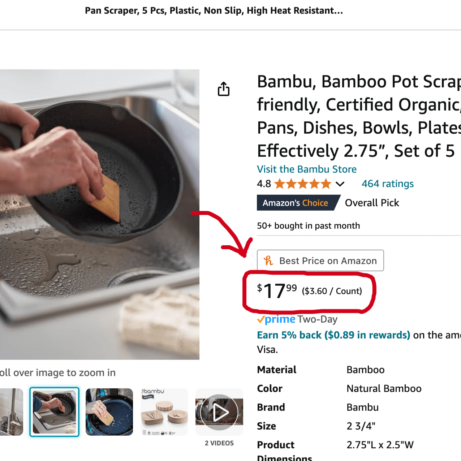The height and width of the screenshot is (461, 461).
Task: Click the Amazon's Choice badge
Action: point(296,203)
